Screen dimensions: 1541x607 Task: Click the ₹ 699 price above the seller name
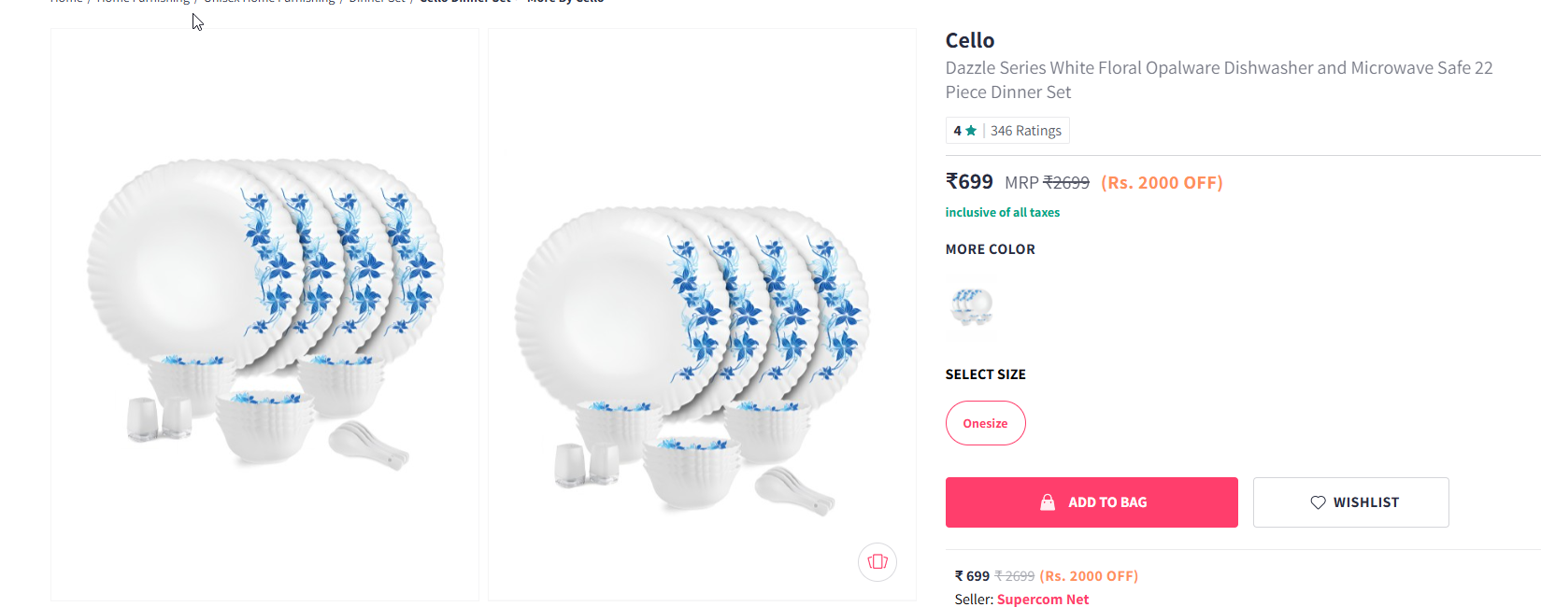(x=972, y=576)
